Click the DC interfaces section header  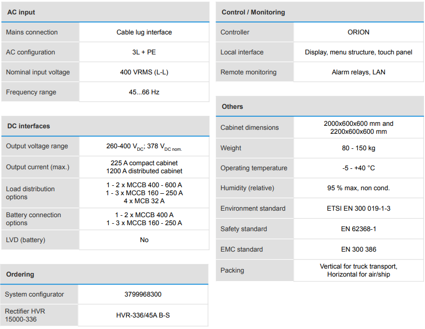[x=28, y=126]
